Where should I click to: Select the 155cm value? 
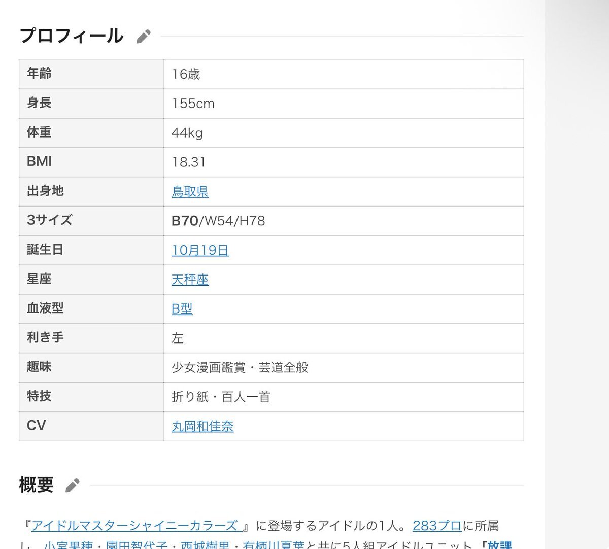[193, 104]
